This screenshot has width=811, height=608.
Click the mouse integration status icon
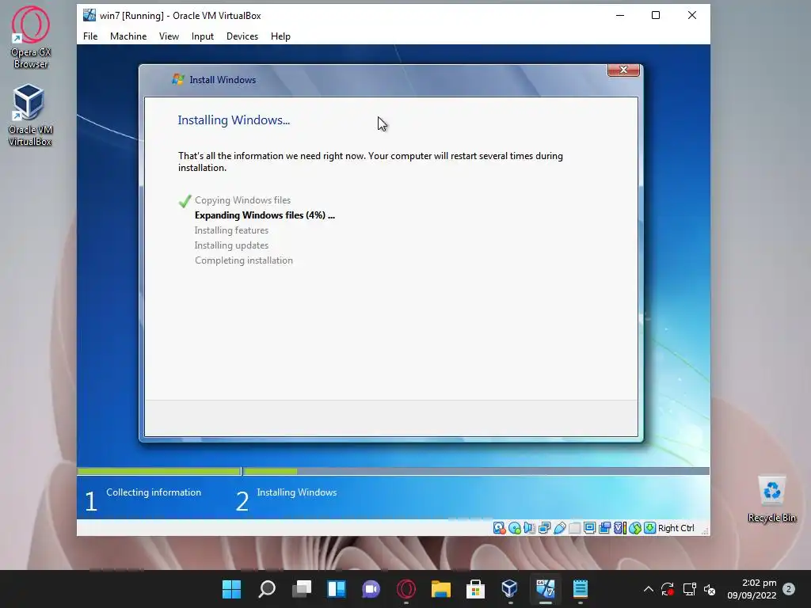point(635,528)
